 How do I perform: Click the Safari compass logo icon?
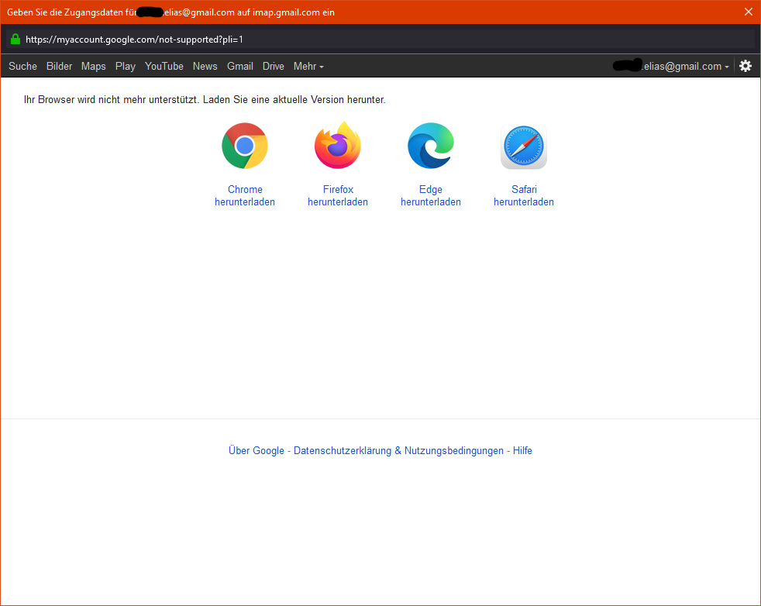click(x=524, y=146)
